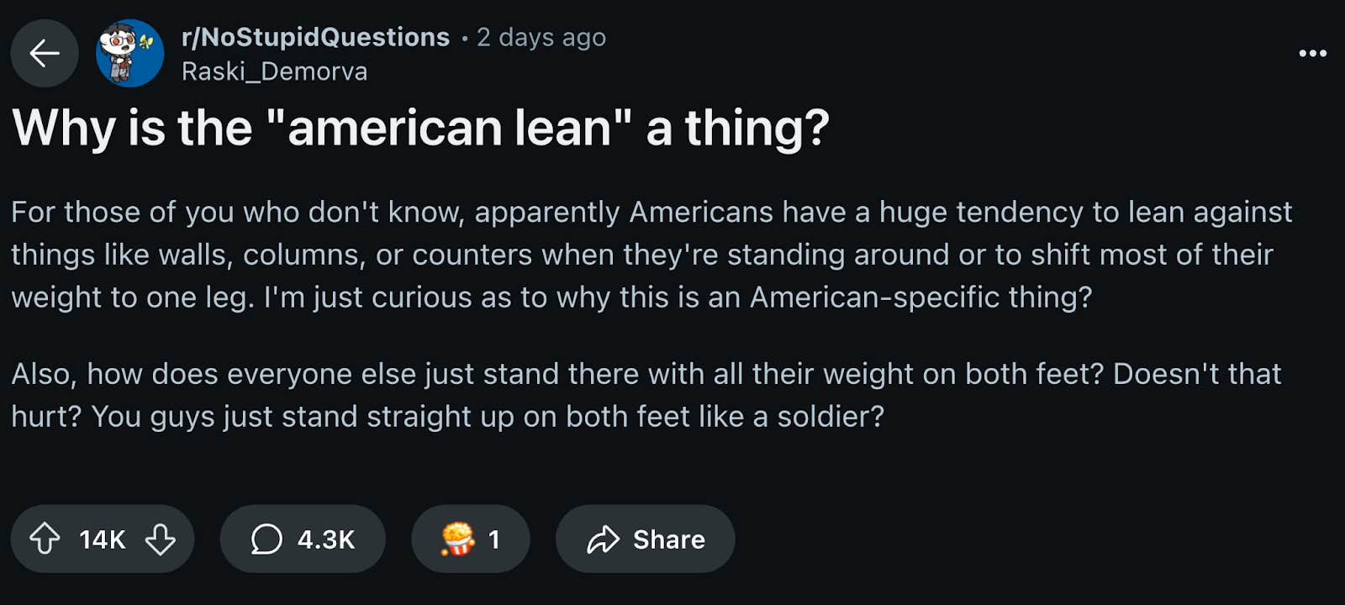
Task: Click the Share button
Action: (645, 539)
